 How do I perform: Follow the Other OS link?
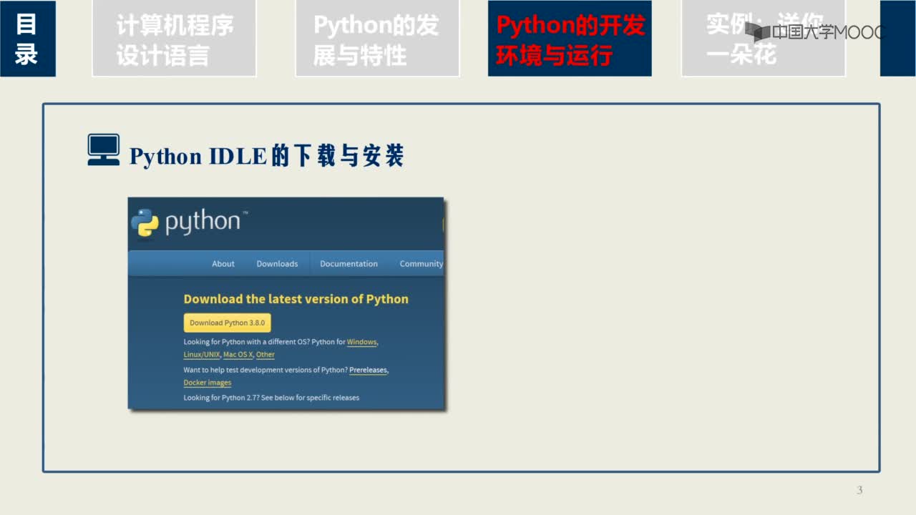[x=265, y=355]
